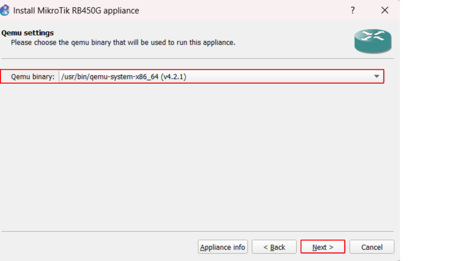The width and height of the screenshot is (464, 261).
Task: Expand the Qemu binary dropdown arrow
Action: click(x=377, y=77)
